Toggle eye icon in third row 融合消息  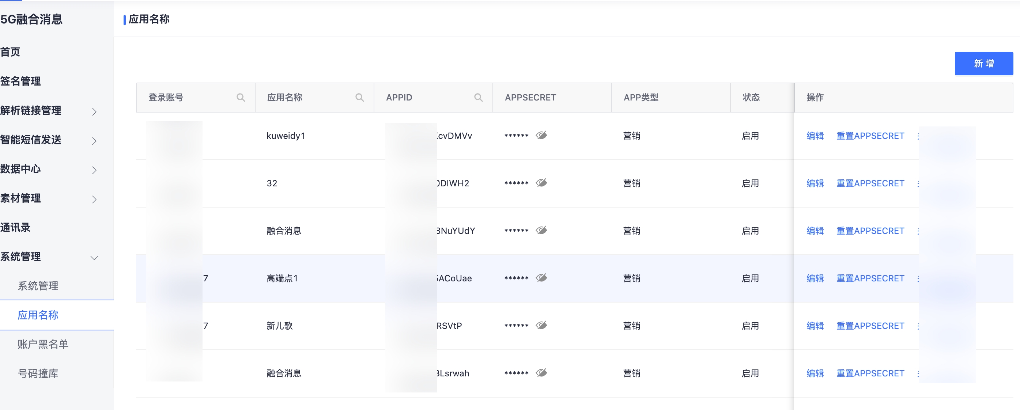541,230
